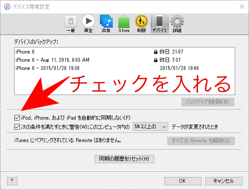Screen dimensions: 249x190
Task: Select backup 'iPhone 6 - Aug 11, 2016, 8:03 AM'
Action: click(124, 60)
